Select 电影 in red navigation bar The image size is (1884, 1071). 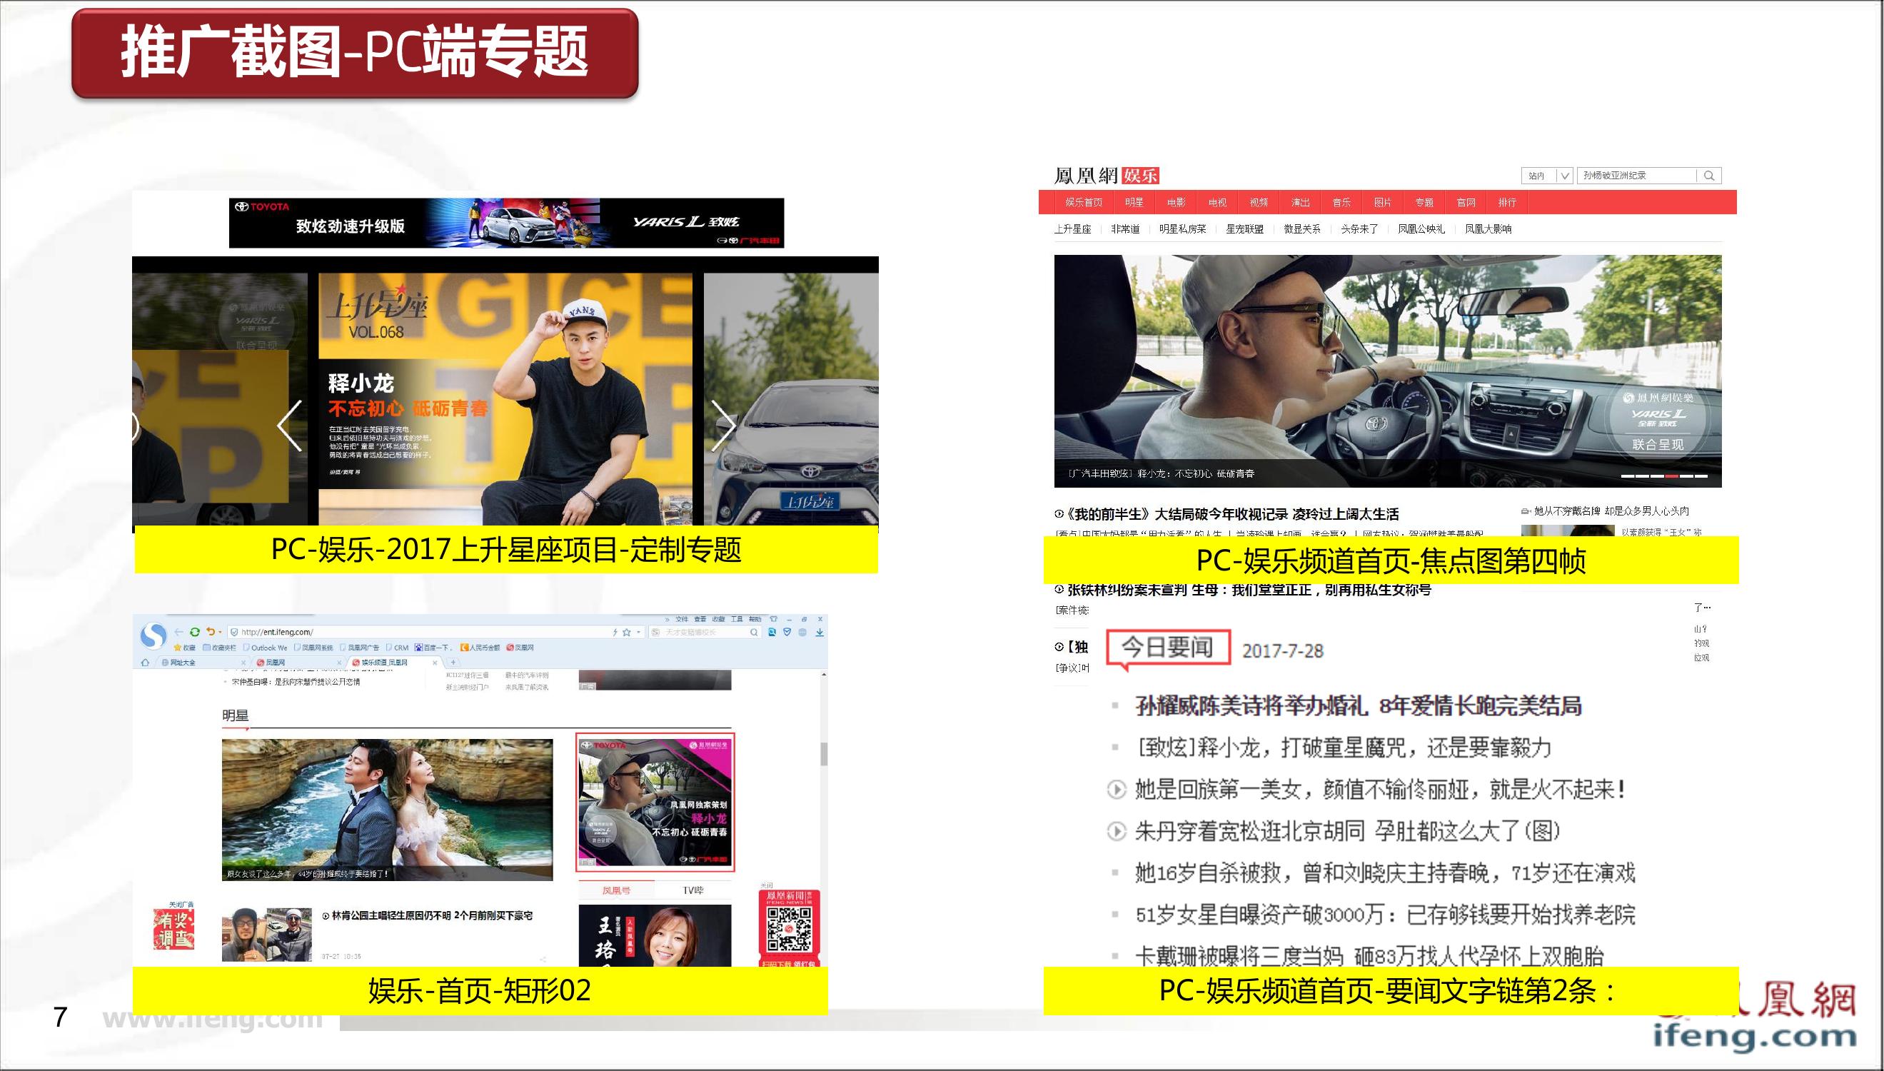1176,202
